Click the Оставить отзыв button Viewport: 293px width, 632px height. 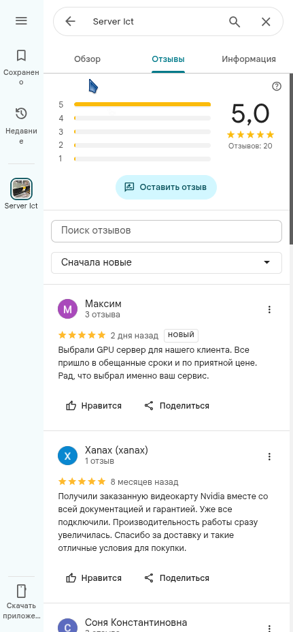tap(167, 187)
